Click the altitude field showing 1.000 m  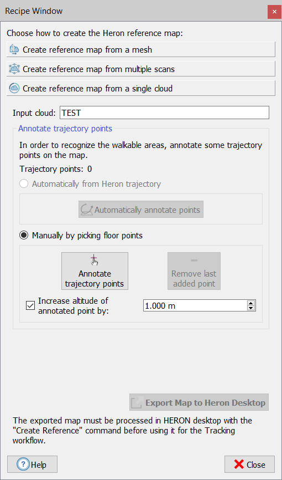[195, 305]
